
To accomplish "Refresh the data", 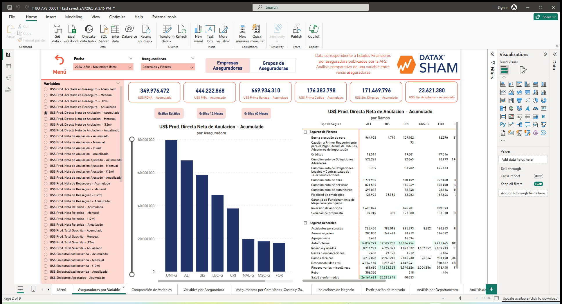I will coord(182,33).
